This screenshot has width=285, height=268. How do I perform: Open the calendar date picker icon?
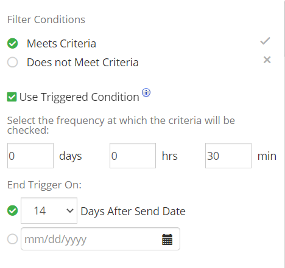coord(167,239)
